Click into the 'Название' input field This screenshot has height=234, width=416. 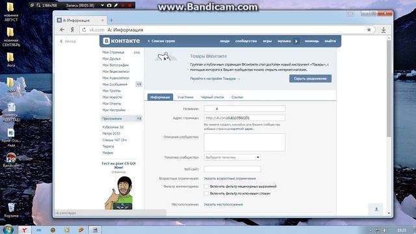pyautogui.click(x=244, y=109)
